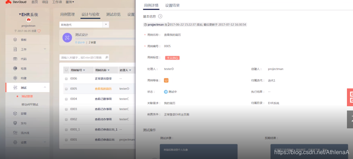Expand the 设置 sidebar chevron
Viewport: 353px width, 159px height.
coord(45,142)
